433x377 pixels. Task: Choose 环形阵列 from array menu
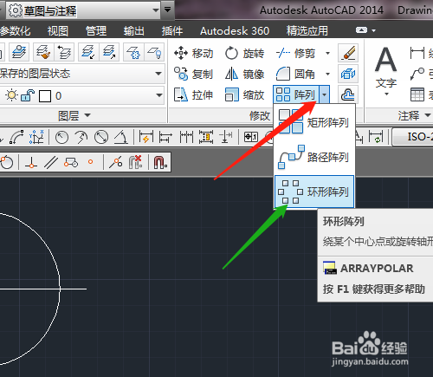(x=314, y=192)
